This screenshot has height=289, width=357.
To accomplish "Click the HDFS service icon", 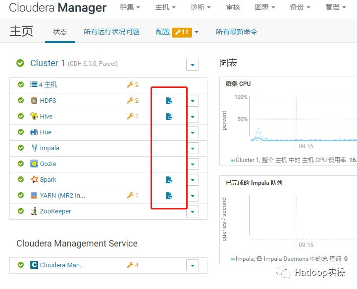I will [34, 100].
